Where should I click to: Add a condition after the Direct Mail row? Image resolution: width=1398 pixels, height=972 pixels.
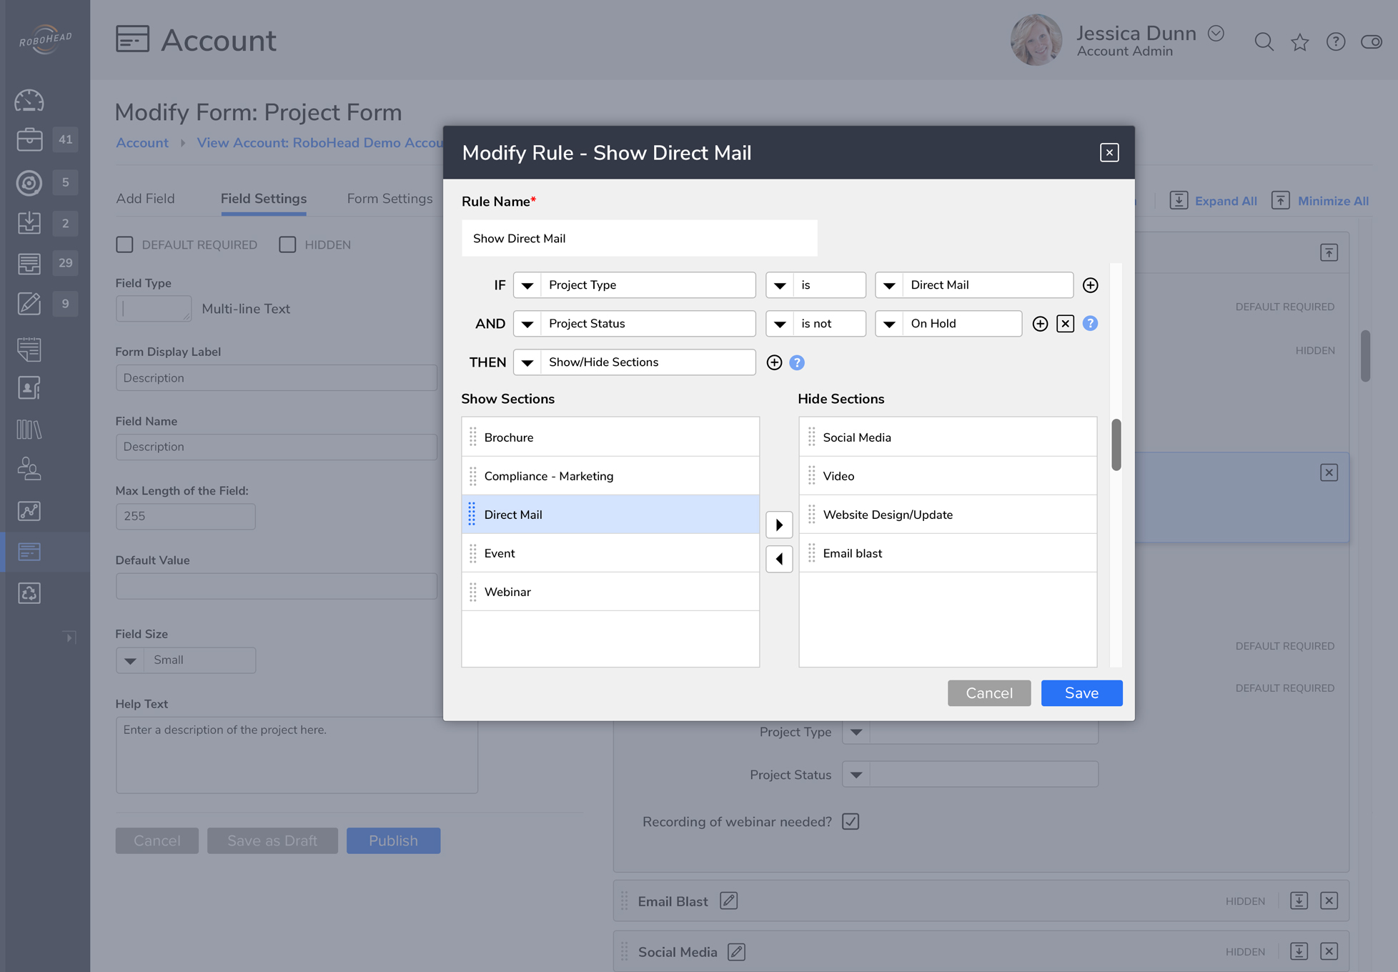tap(1090, 285)
